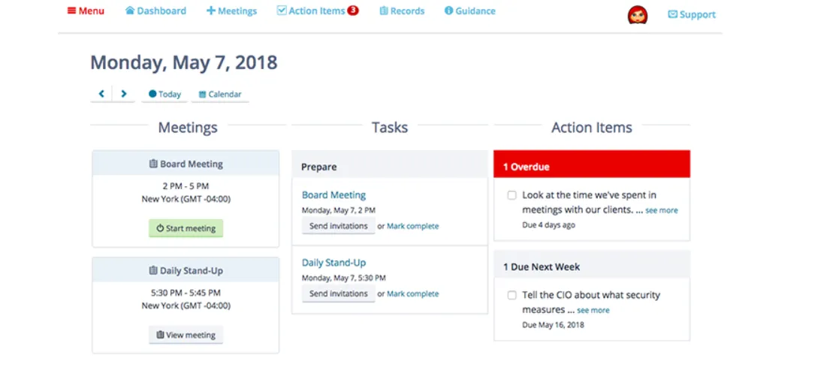
Task: Expand 'see more' on overdue action item
Action: tap(662, 210)
